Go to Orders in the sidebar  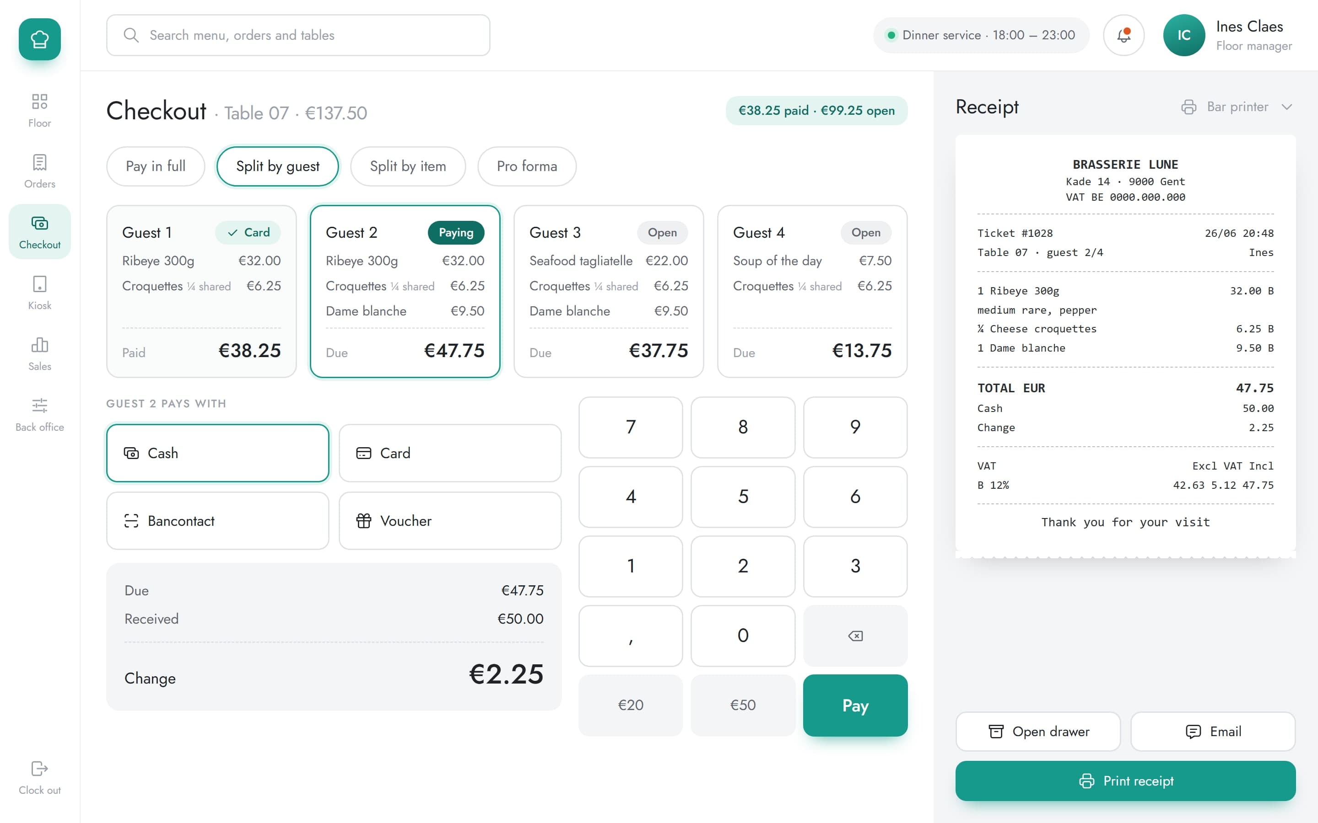point(40,171)
